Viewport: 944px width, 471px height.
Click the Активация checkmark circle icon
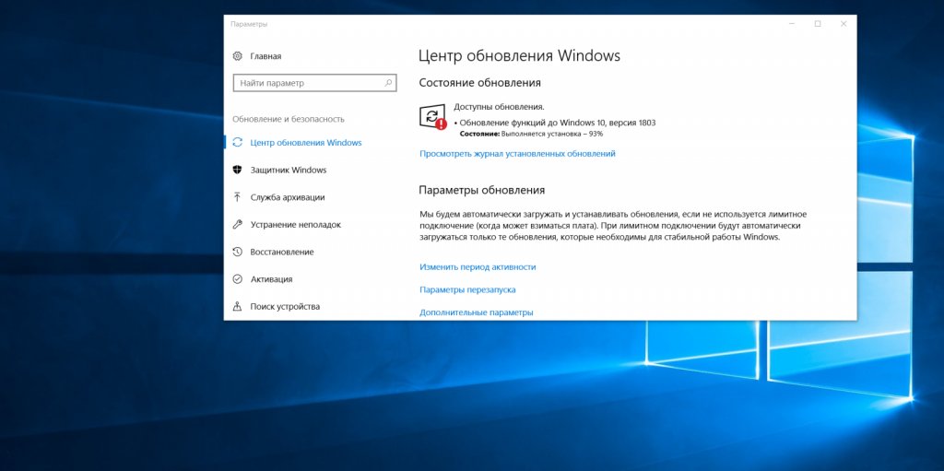tap(237, 279)
